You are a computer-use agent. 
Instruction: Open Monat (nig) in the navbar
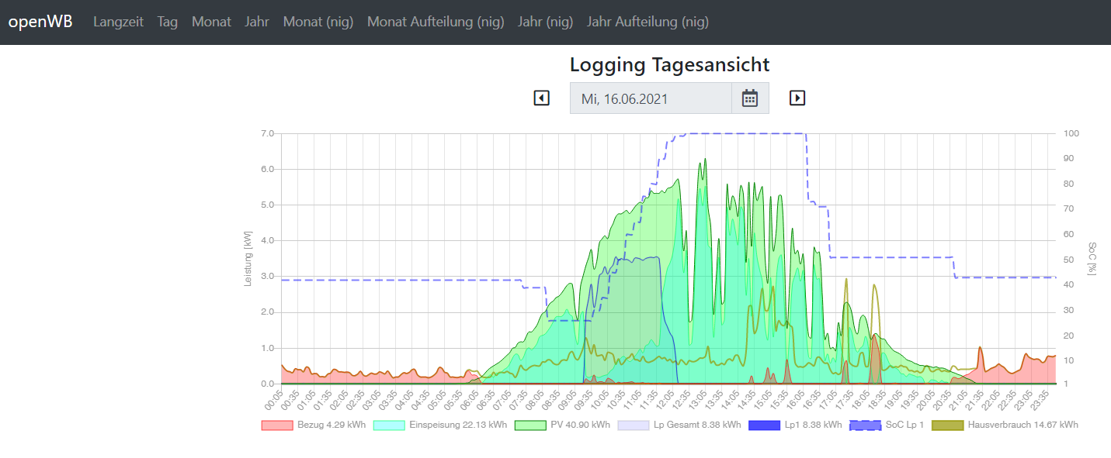point(318,22)
